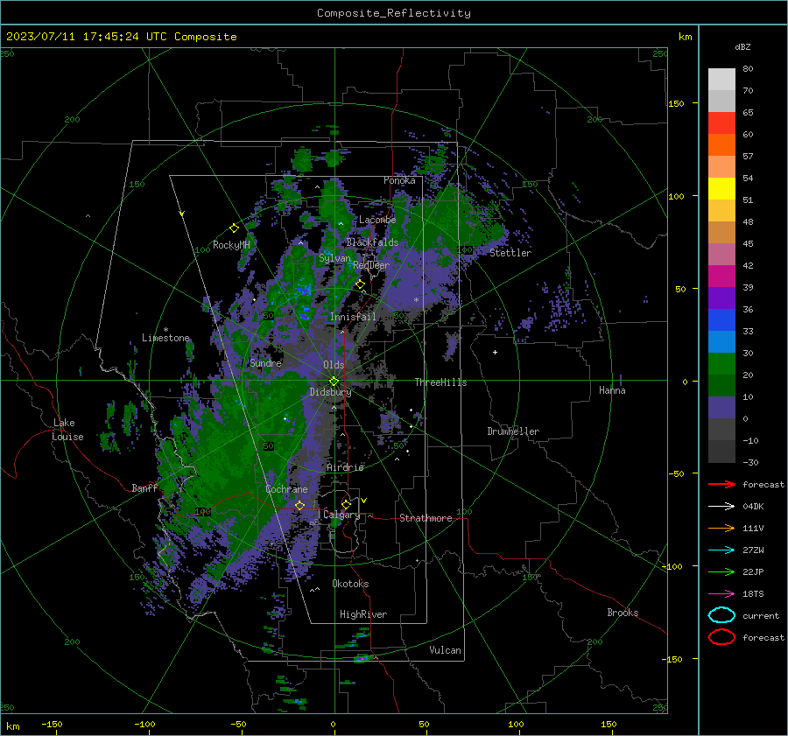Click the red forecast arrow legend icon
Image resolution: width=788 pixels, height=736 pixels.
pos(721,484)
